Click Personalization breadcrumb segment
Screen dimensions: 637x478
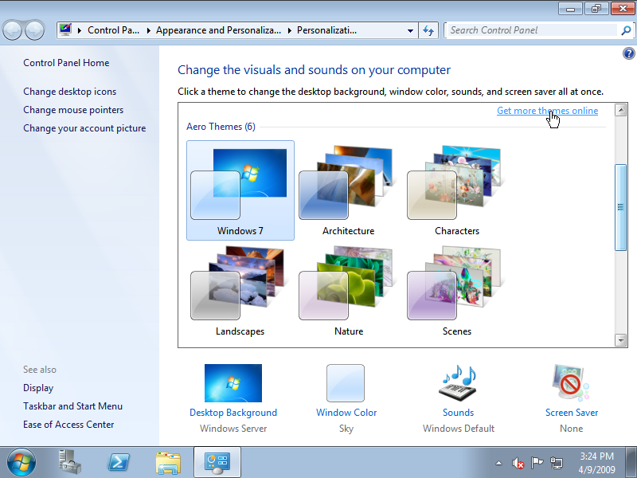[x=326, y=30]
